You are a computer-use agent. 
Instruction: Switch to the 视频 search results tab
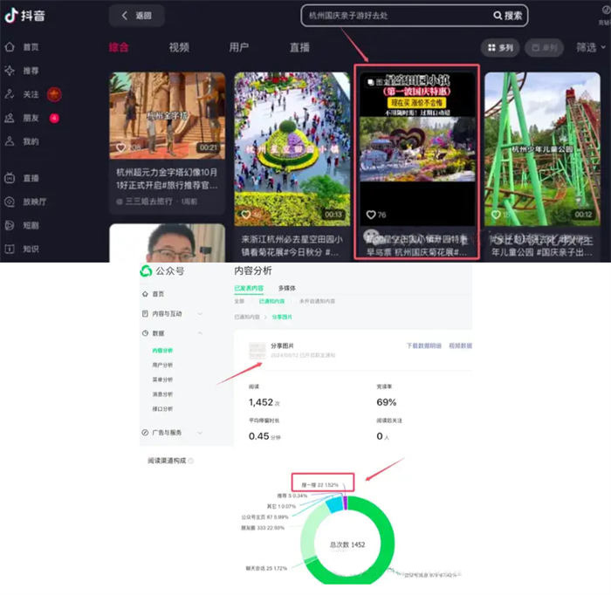click(x=179, y=47)
